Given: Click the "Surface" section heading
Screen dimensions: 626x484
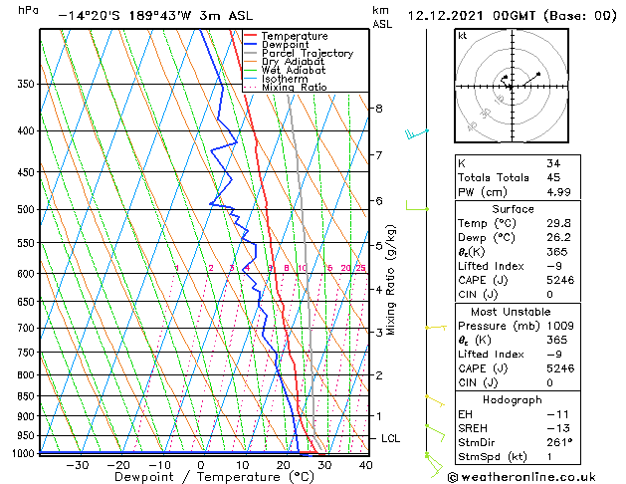Looking at the screenshot, I should coord(513,209).
